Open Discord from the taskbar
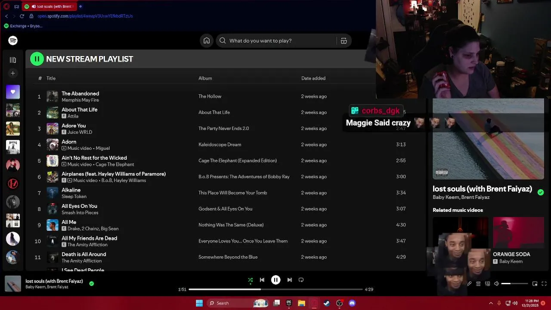 [x=352, y=303]
